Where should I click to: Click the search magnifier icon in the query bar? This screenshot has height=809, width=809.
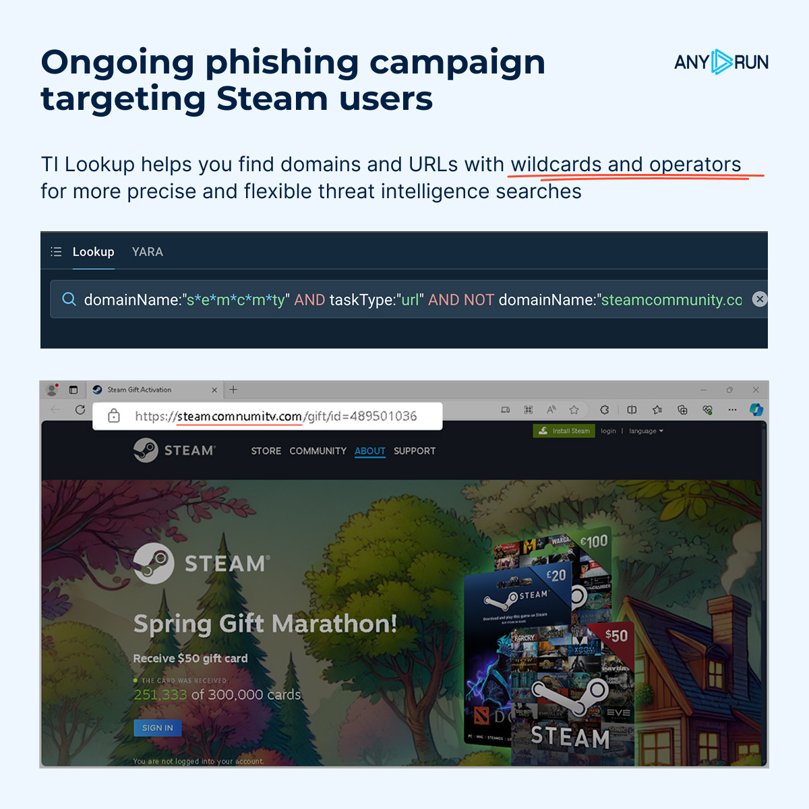[x=69, y=299]
